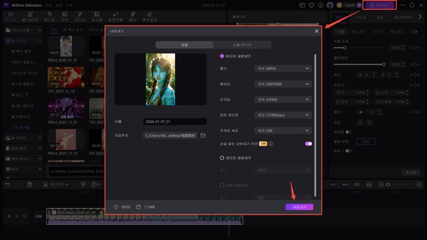Click the timeline zoom slider handle
The width and height of the screenshot is (427, 240).
pyautogui.click(x=388, y=185)
